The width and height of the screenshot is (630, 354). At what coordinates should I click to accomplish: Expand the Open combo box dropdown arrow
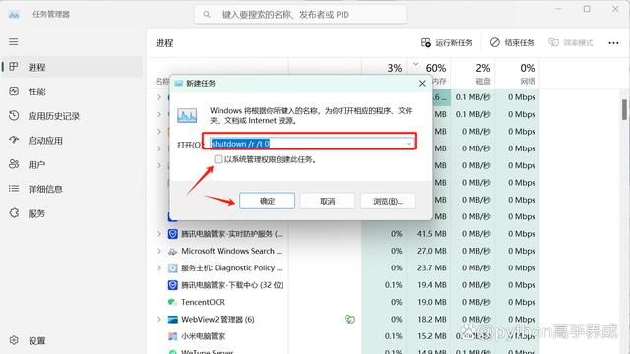[409, 144]
